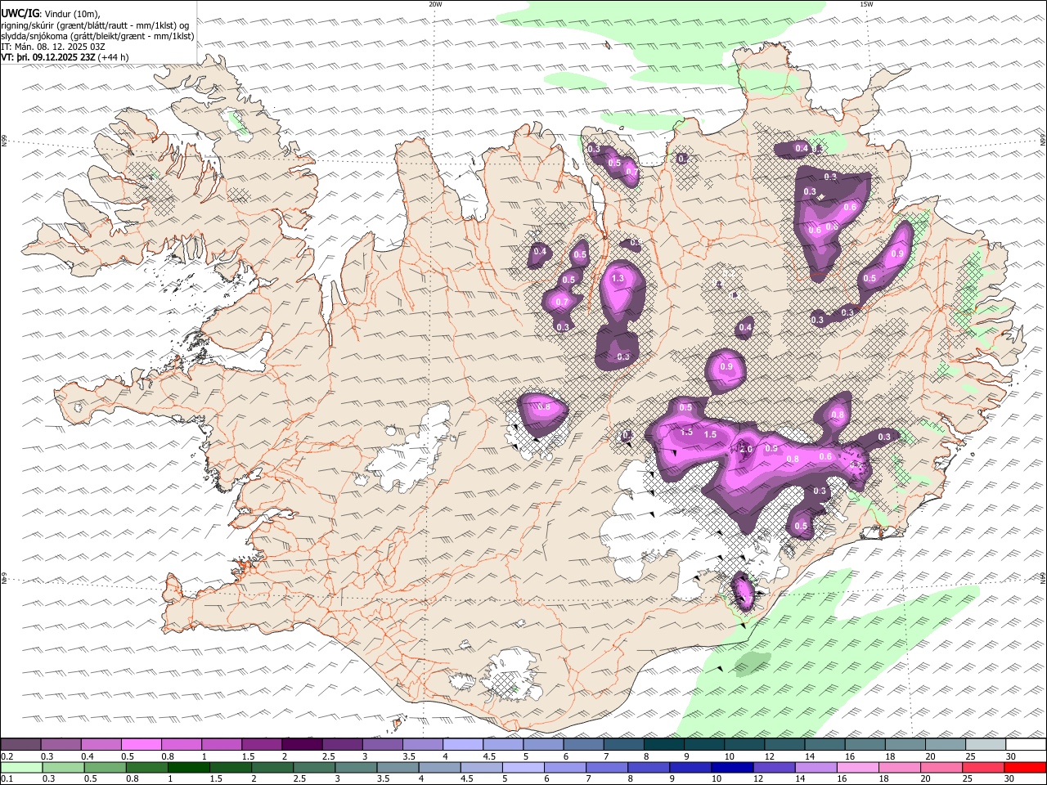
Task: Click the 'Vindur (10m)' heading text
Action: coord(72,12)
